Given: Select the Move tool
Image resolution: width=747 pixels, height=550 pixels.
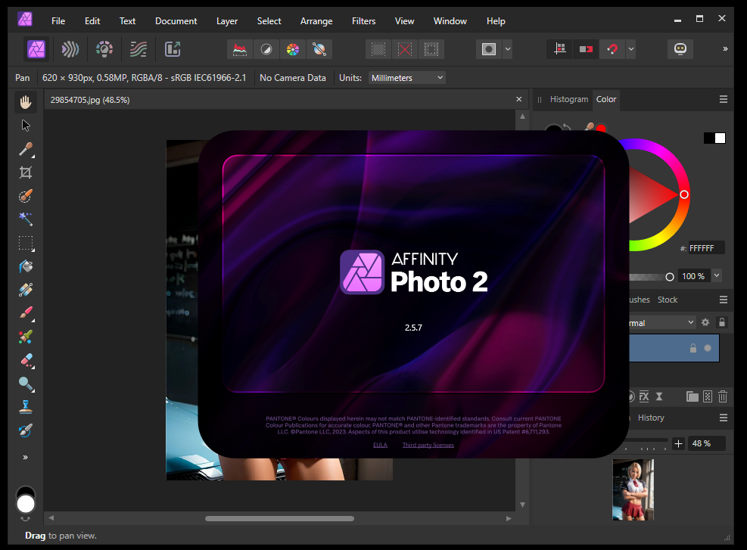Looking at the screenshot, I should [x=26, y=126].
